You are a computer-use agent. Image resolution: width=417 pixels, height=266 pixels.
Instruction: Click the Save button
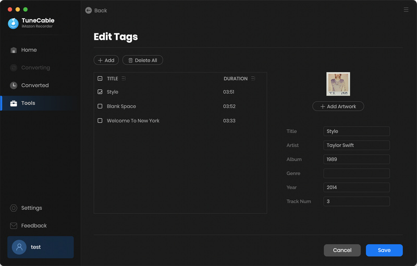point(384,250)
